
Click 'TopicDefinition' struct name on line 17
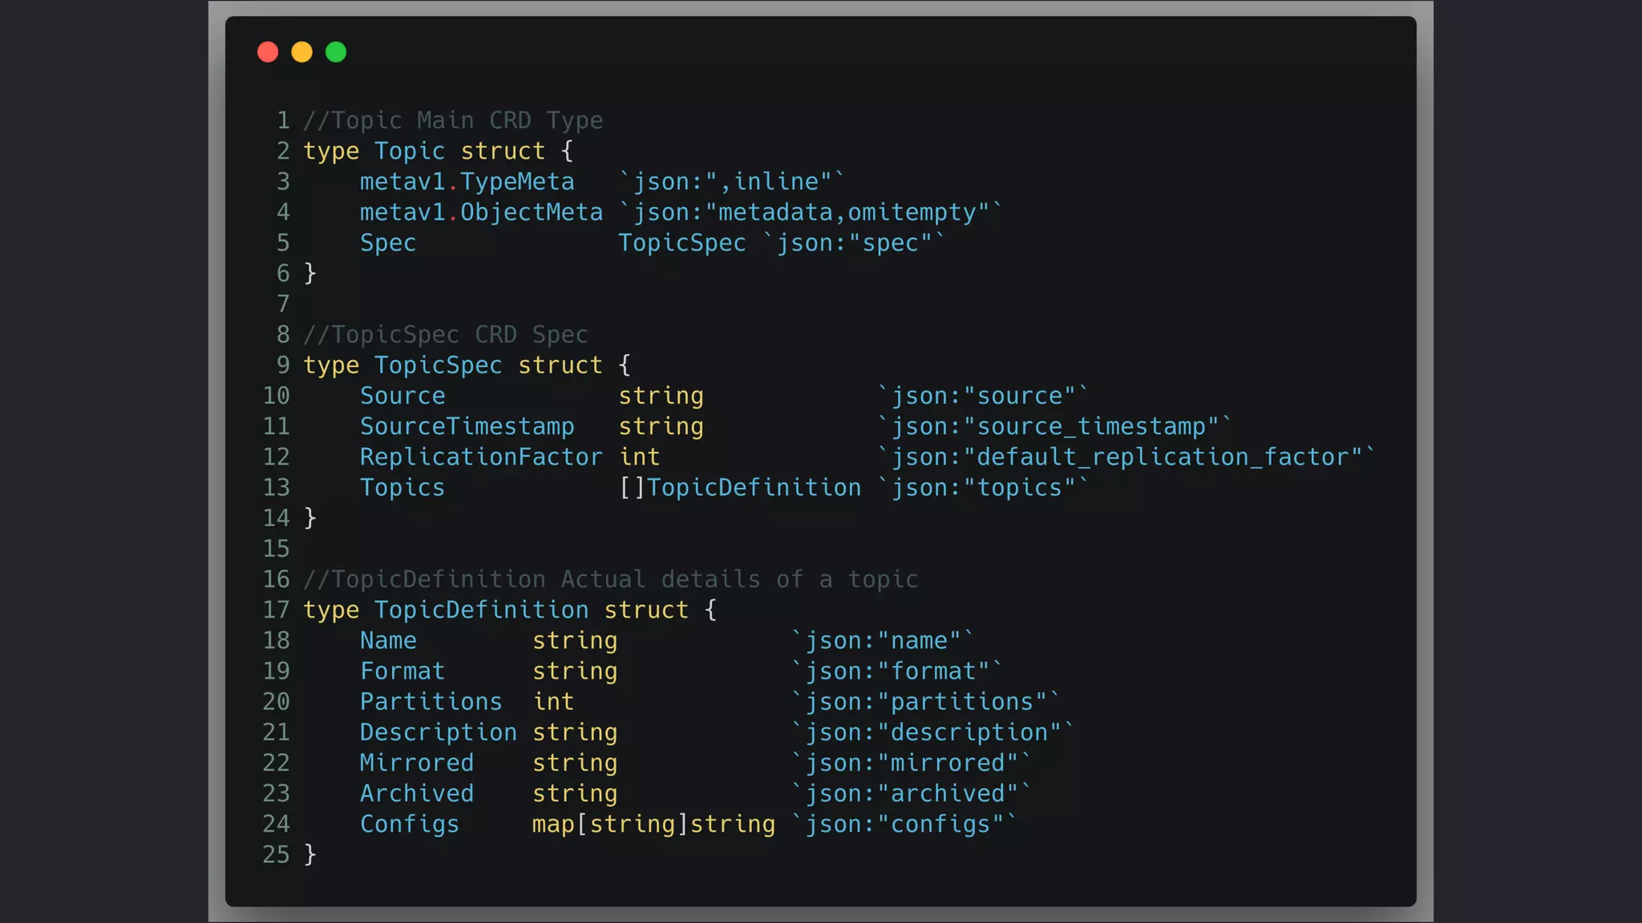tap(481, 610)
